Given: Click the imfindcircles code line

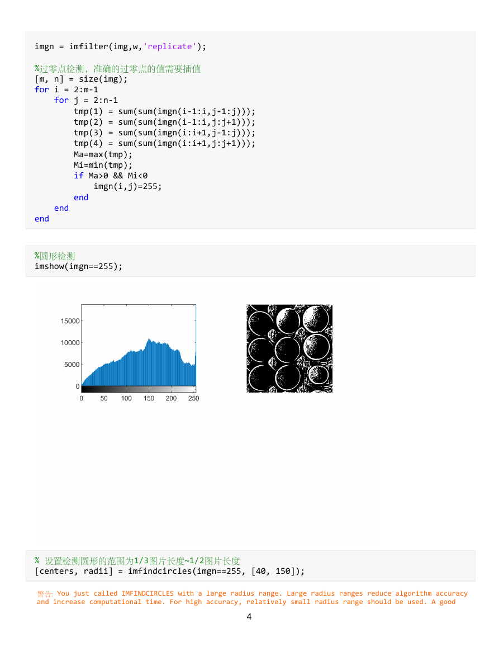Looking at the screenshot, I should tap(170, 572).
